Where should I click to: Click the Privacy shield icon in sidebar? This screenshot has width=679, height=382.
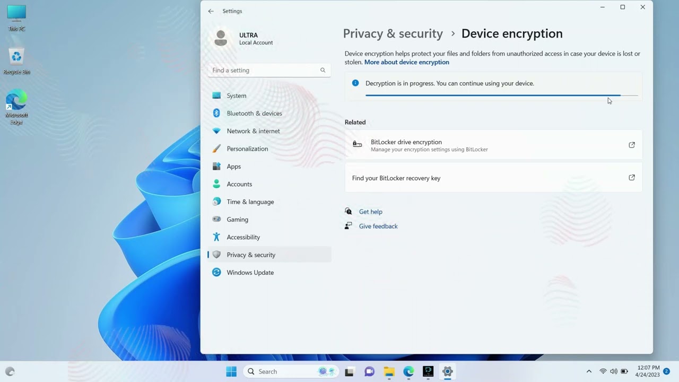216,255
